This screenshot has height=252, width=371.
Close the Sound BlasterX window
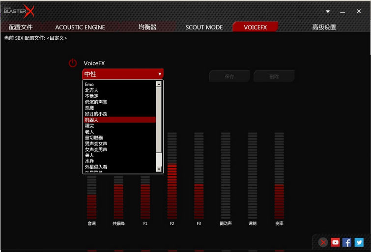[359, 11]
